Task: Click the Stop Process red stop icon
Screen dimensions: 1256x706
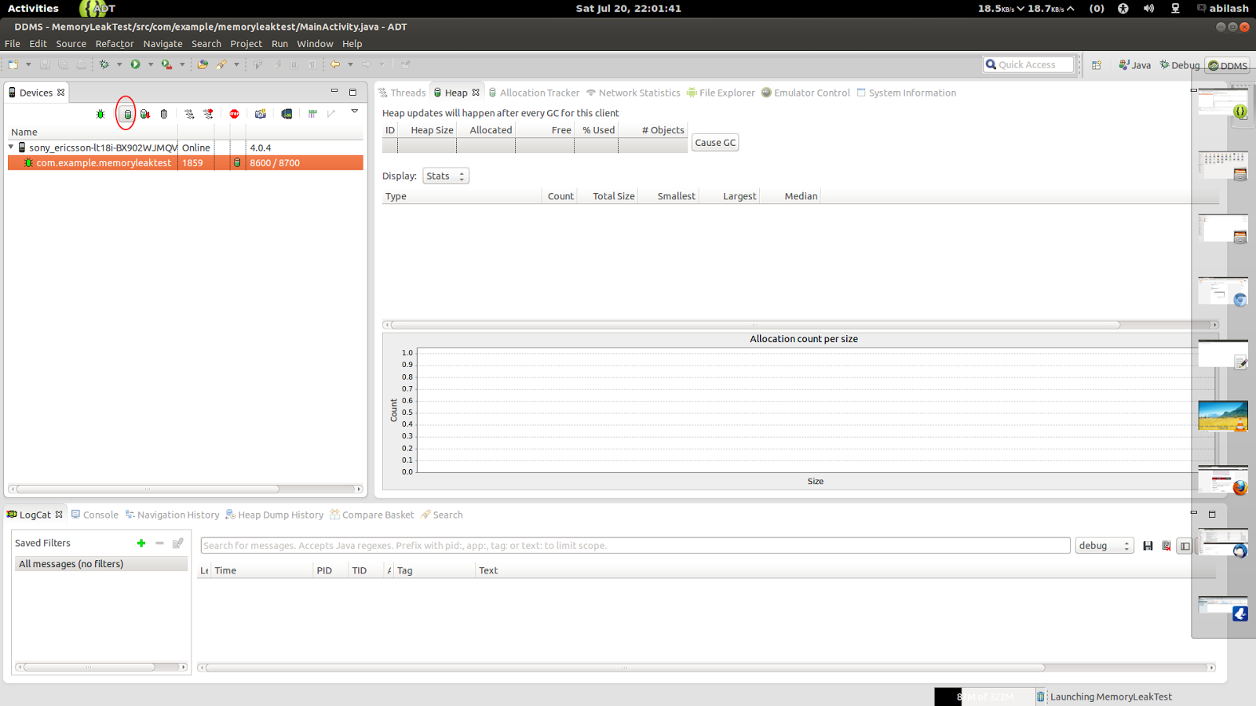Action: tap(234, 113)
